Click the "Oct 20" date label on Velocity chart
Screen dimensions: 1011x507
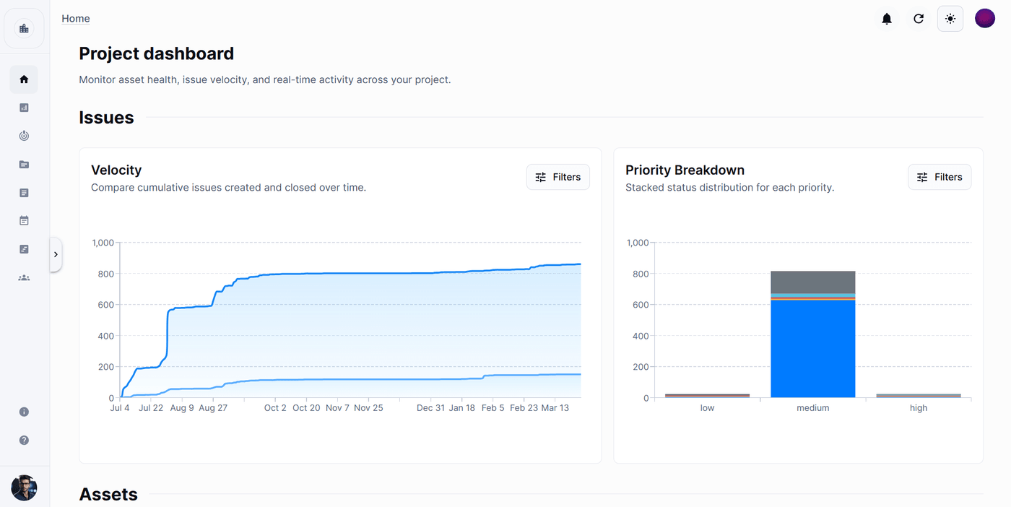(306, 408)
